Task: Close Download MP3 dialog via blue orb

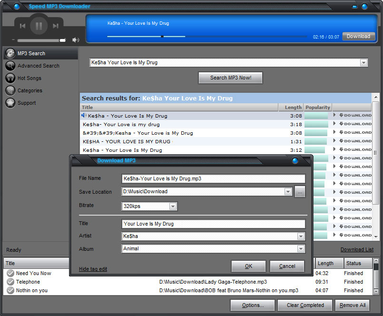Action: tap(295, 160)
